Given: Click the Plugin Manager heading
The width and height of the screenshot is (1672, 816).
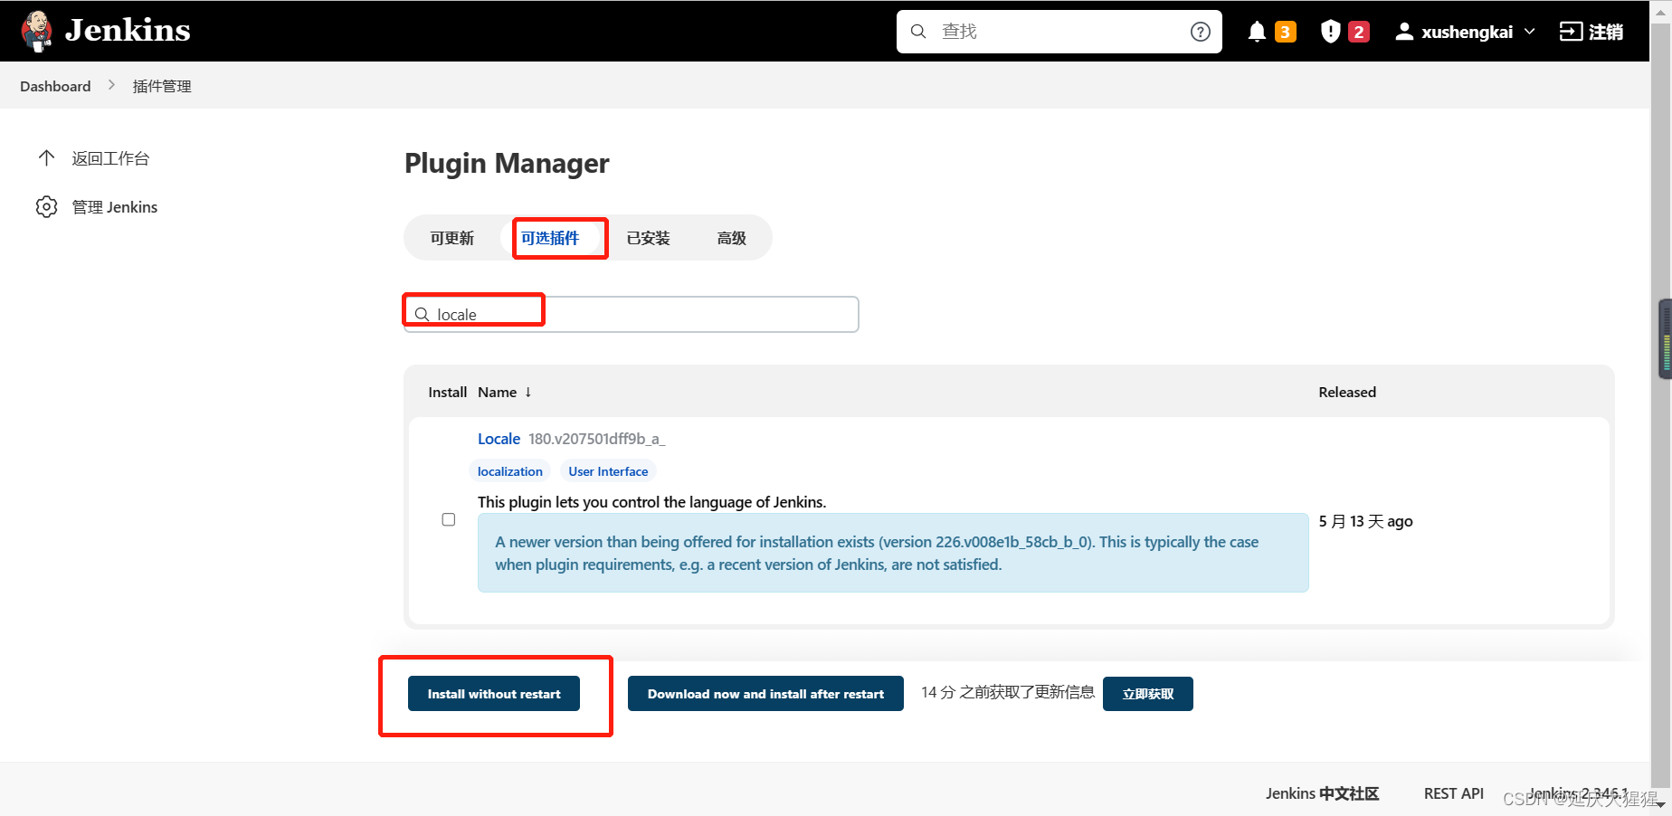Looking at the screenshot, I should coord(507,163).
